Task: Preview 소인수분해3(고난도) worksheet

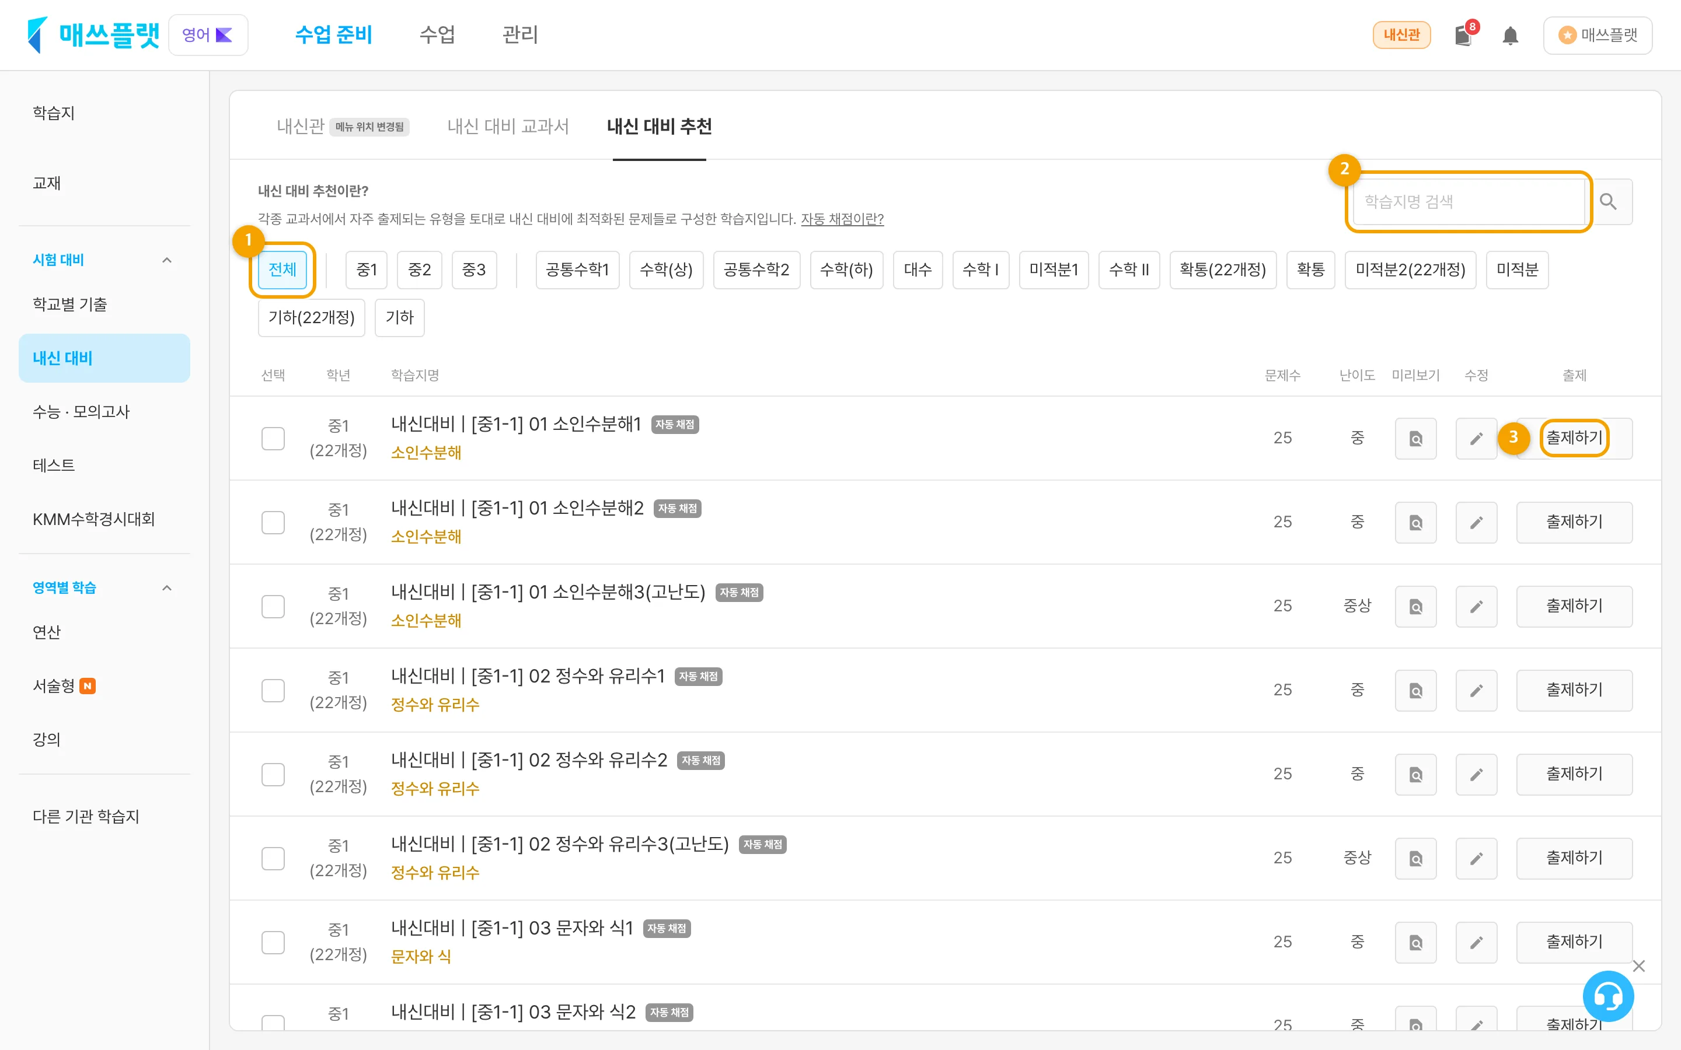Action: (x=1415, y=606)
